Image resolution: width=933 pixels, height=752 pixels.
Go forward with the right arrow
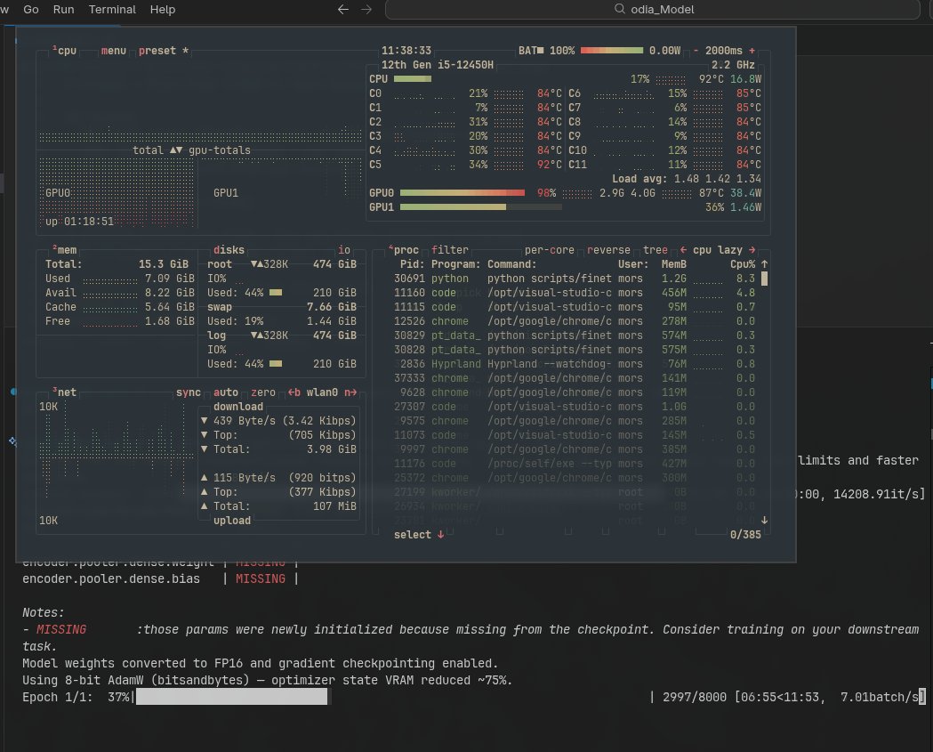[x=366, y=10]
